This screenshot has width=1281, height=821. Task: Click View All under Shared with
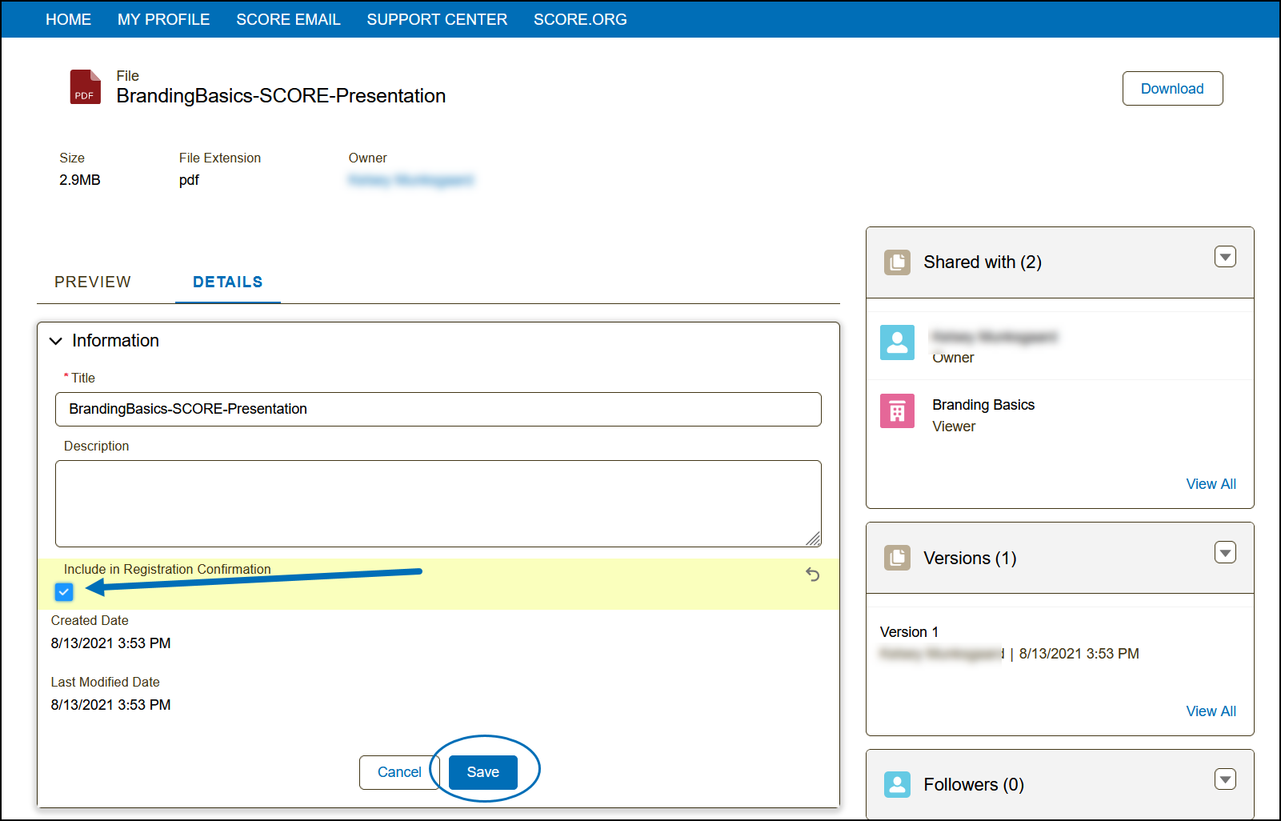[1210, 484]
